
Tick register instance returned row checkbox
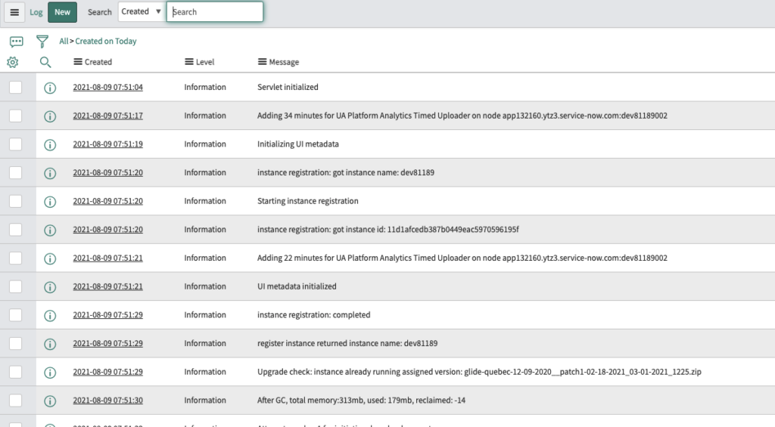pos(15,344)
